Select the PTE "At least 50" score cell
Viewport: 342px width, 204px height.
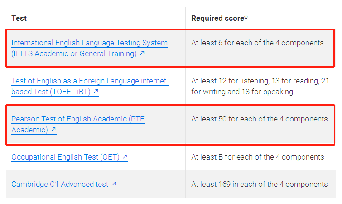click(x=259, y=119)
